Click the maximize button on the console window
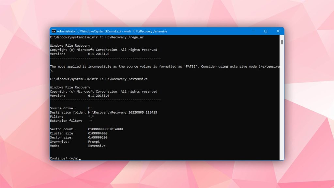The height and width of the screenshot is (188, 334). [266, 31]
